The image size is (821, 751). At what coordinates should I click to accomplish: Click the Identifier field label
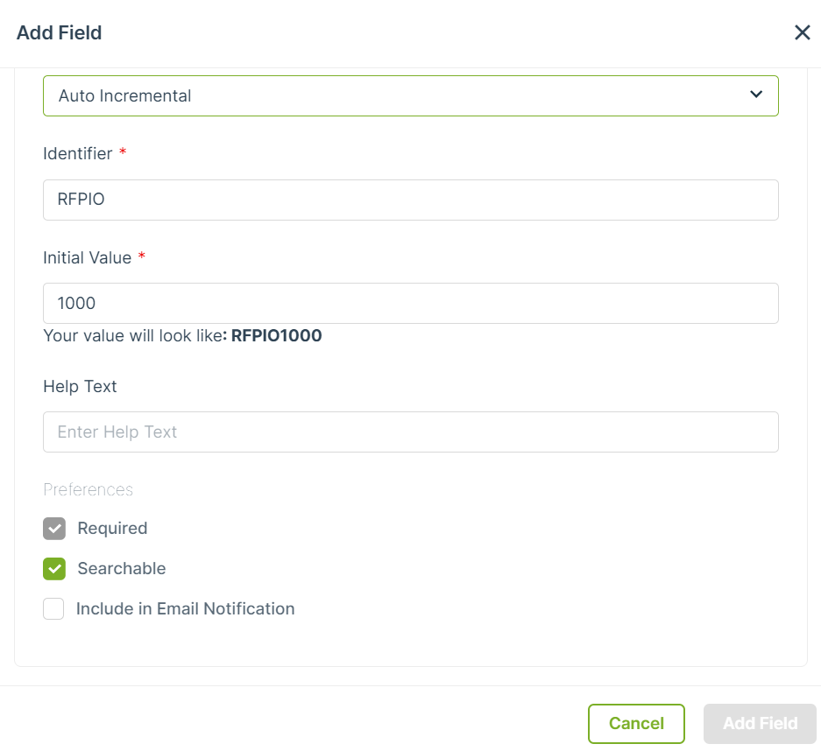pyautogui.click(x=77, y=154)
